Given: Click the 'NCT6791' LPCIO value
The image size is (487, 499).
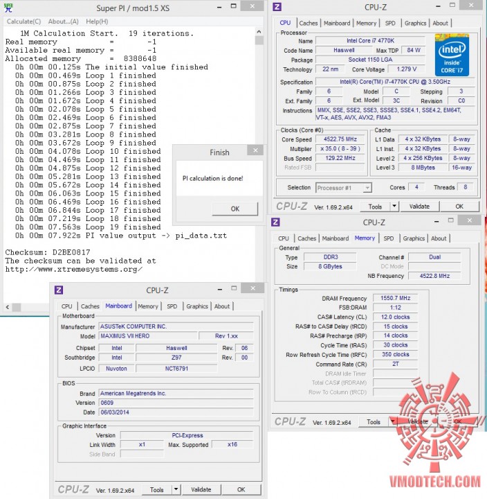Looking at the screenshot, I should pos(176,369).
